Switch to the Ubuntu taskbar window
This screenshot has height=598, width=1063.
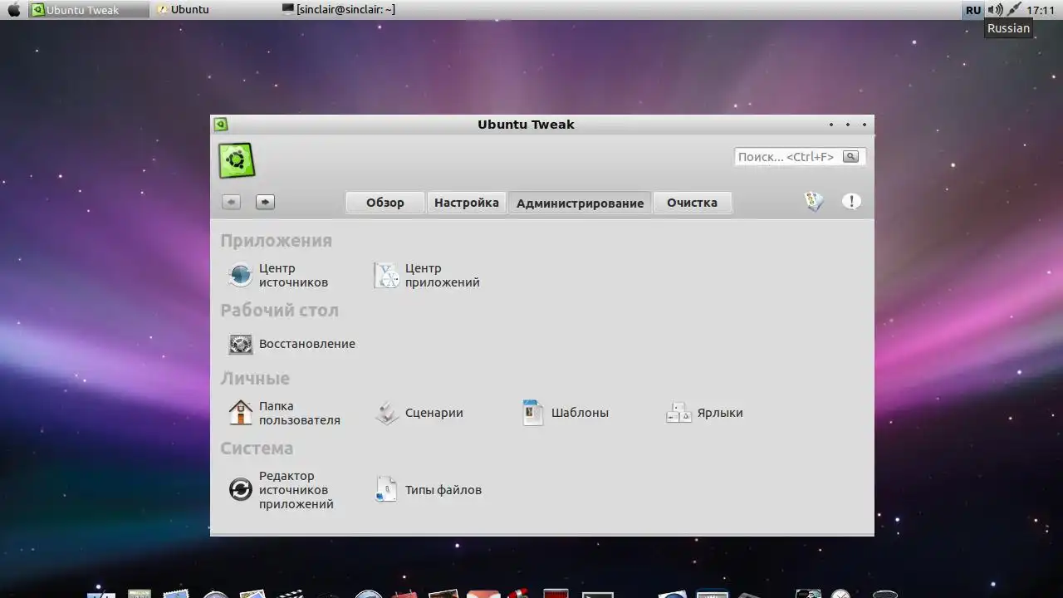183,10
